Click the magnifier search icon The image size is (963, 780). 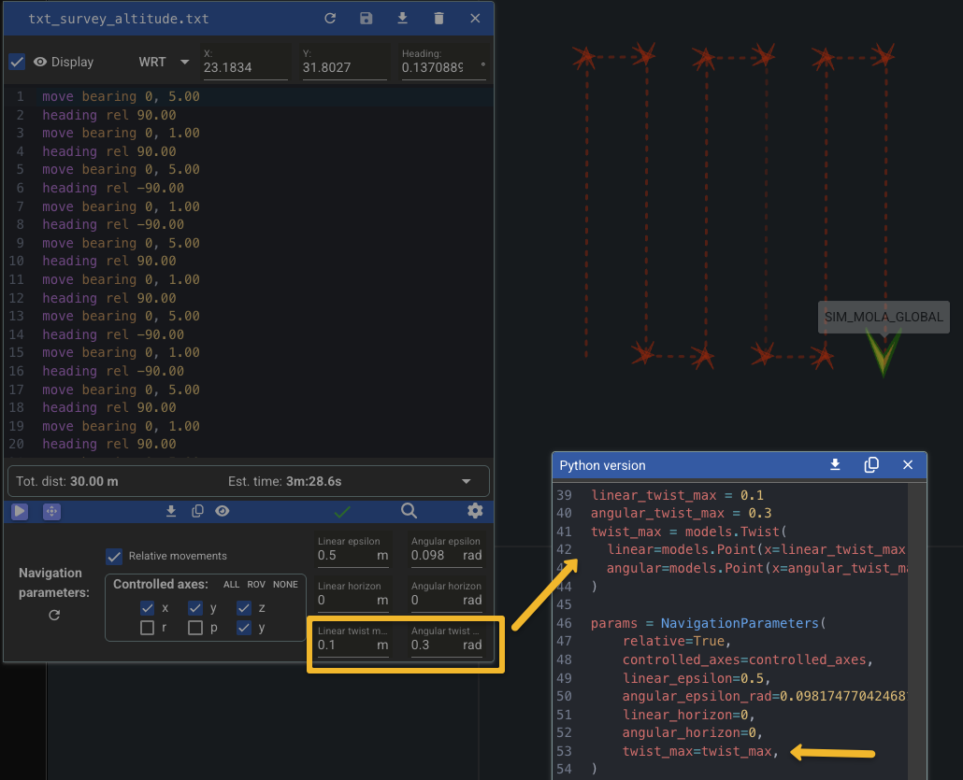tap(409, 511)
